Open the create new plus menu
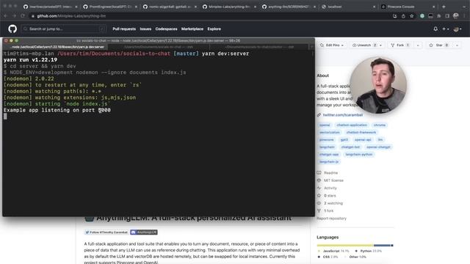 [x=446, y=29]
